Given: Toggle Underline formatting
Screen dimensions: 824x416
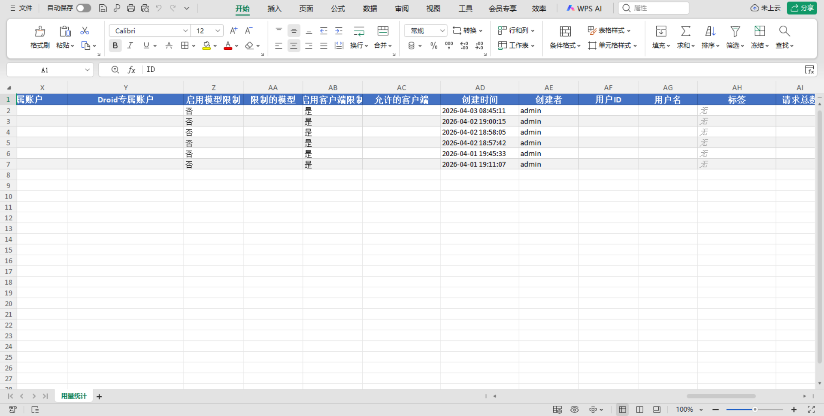Looking at the screenshot, I should [146, 45].
